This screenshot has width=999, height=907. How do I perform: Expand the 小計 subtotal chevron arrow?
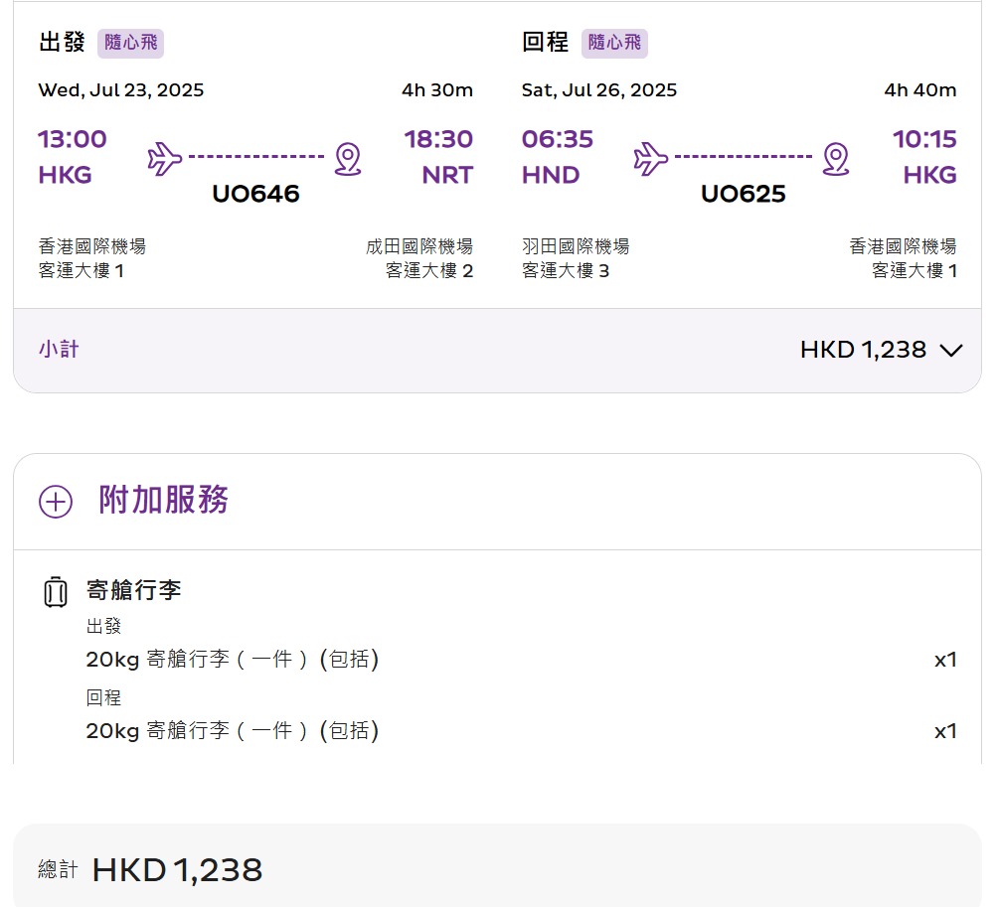pos(950,350)
